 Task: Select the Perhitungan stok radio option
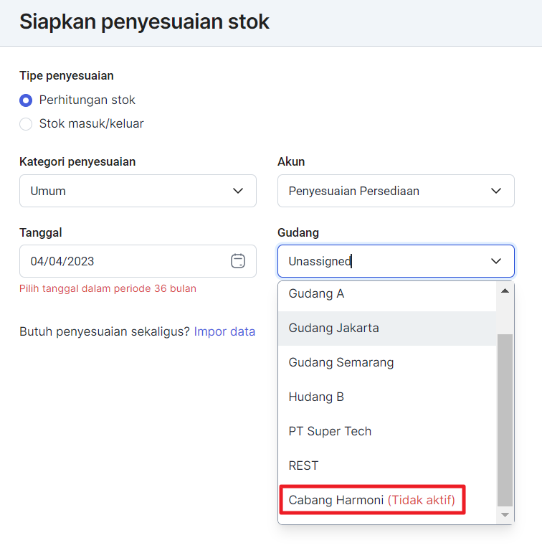26,100
